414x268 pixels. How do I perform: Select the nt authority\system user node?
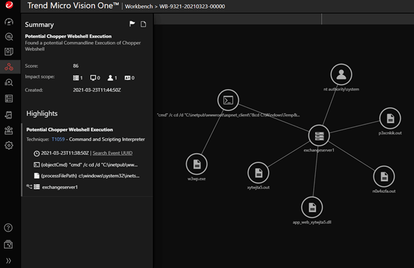coord(340,74)
